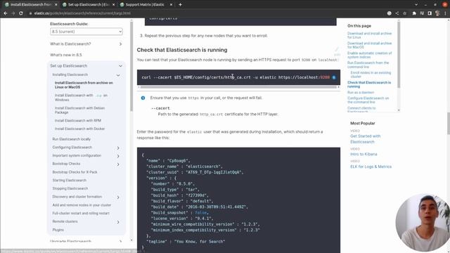Open Intro to Kibana video
The width and height of the screenshot is (450, 253).
(x=364, y=154)
